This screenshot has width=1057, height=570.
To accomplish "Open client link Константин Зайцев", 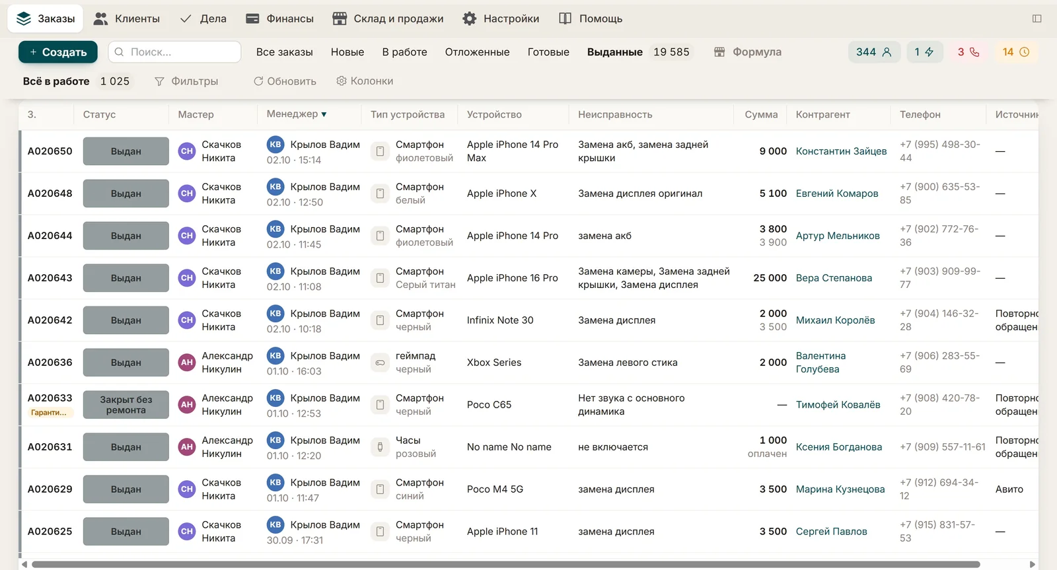I will [841, 151].
